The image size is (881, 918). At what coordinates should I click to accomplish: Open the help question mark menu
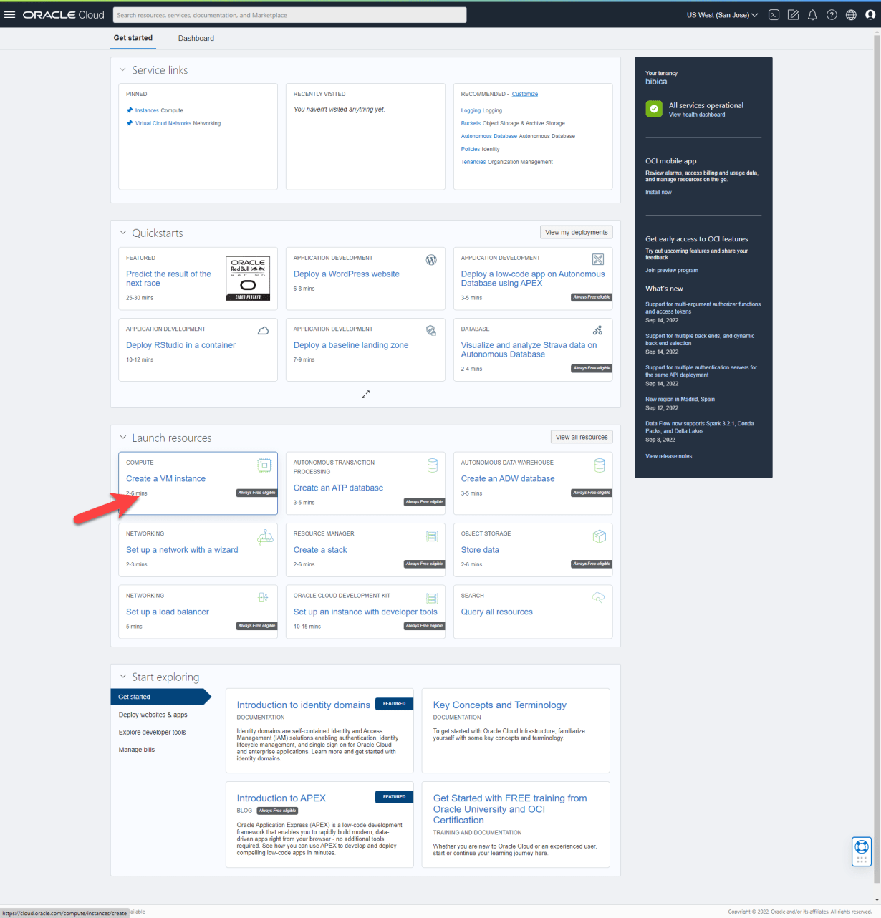pos(832,15)
